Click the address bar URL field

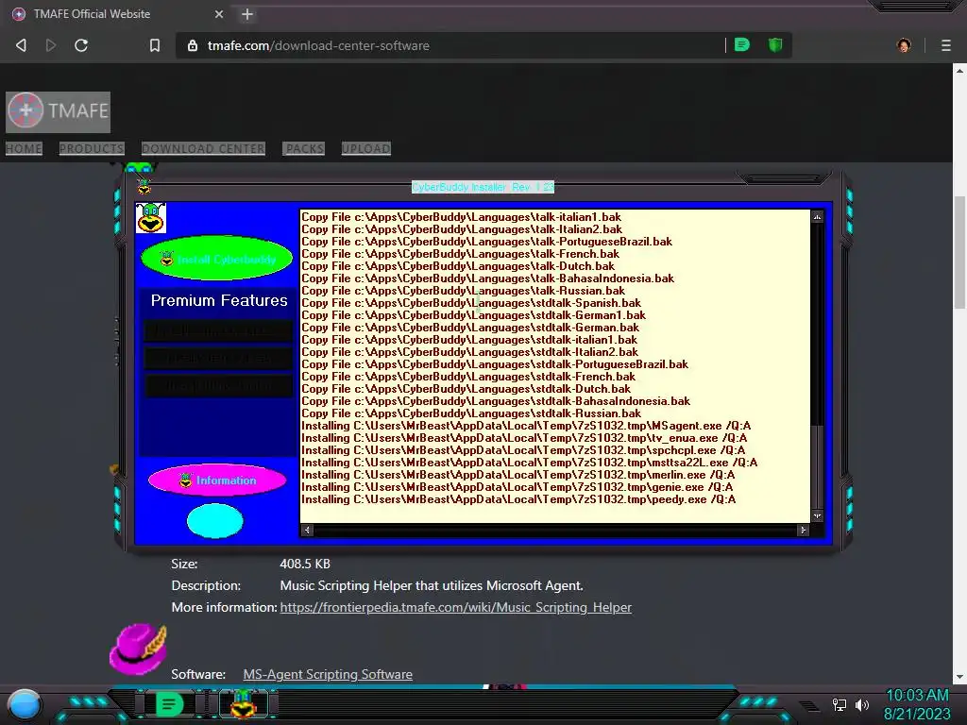tap(450, 45)
